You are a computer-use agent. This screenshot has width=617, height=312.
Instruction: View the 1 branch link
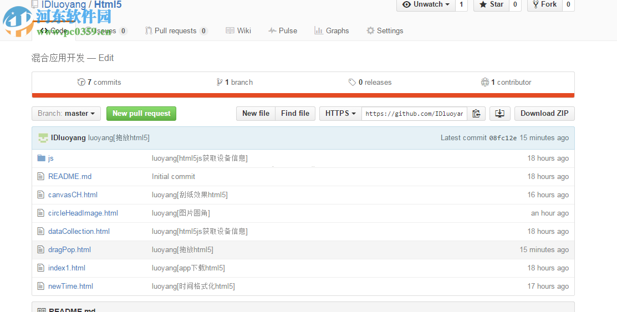[x=235, y=82]
